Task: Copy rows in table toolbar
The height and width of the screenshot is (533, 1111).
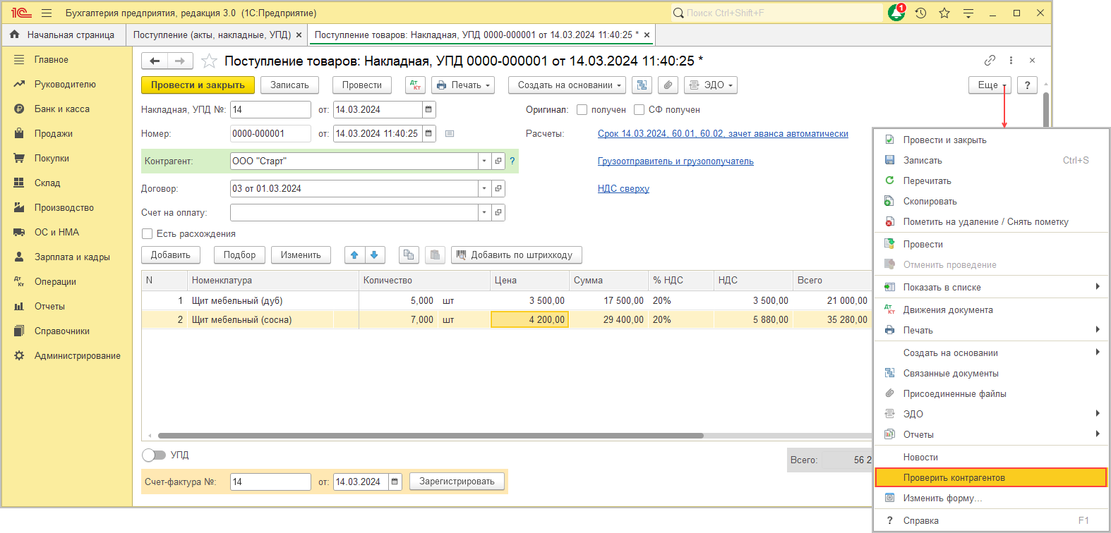Action: click(x=409, y=255)
